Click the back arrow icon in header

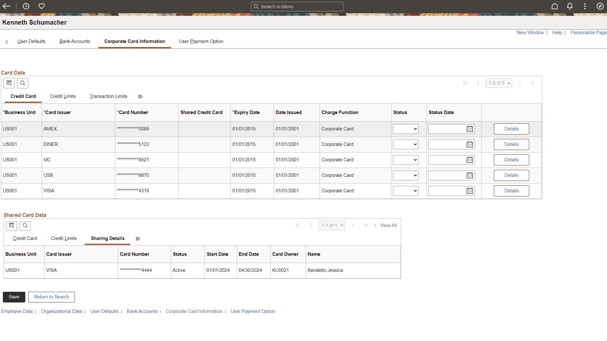(7, 6)
